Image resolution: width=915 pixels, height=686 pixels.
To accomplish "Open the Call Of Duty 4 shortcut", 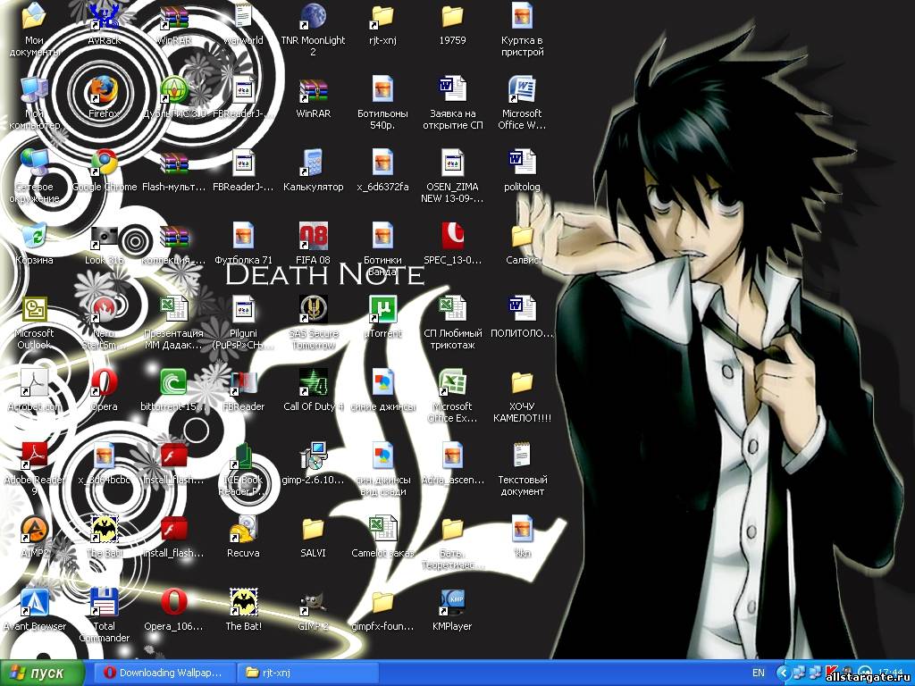I will click(x=313, y=382).
